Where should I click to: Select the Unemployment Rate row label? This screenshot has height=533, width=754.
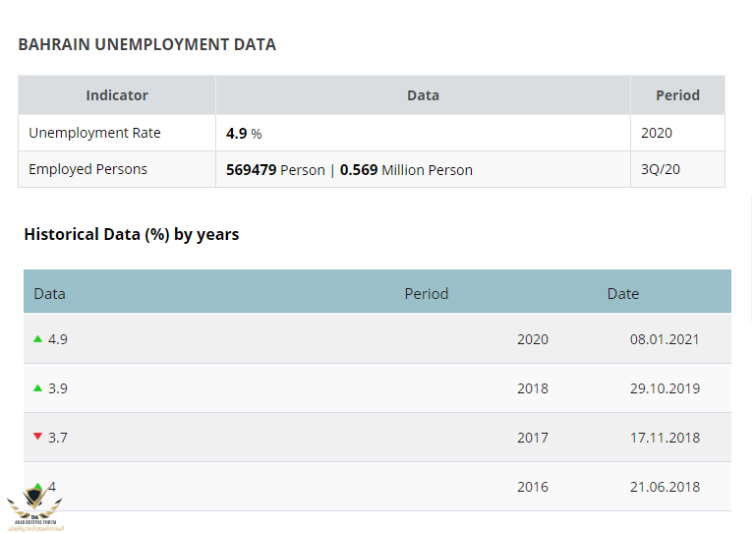[x=94, y=133]
